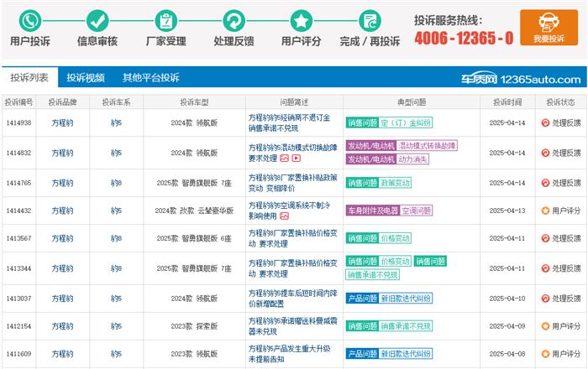The width and height of the screenshot is (588, 369).
Task: Click hotline number 4006-12365-0
Action: point(464,38)
